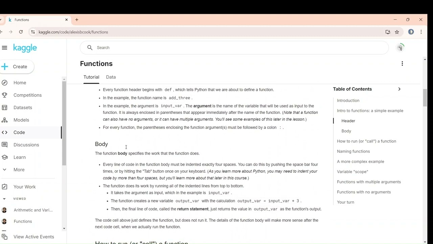Open Your Work in sidebar
The width and height of the screenshot is (433, 244).
(24, 187)
